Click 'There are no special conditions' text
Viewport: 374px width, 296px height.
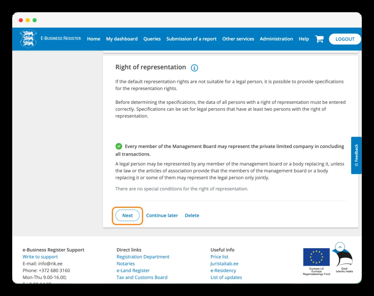(182, 189)
